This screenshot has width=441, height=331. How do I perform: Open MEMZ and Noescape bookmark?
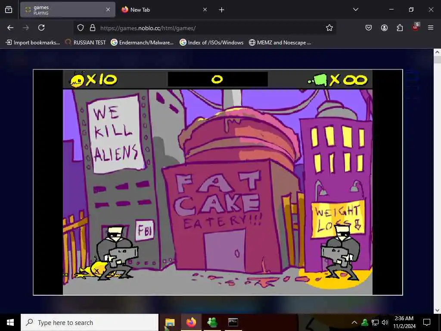pos(280,43)
